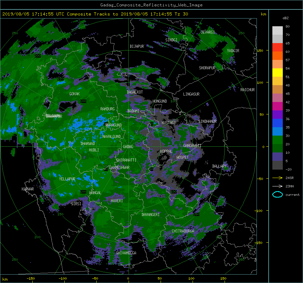Pick the purple 36-39 dBZ legend swatch
The width and height of the screenshot is (303, 283).
(x=277, y=115)
